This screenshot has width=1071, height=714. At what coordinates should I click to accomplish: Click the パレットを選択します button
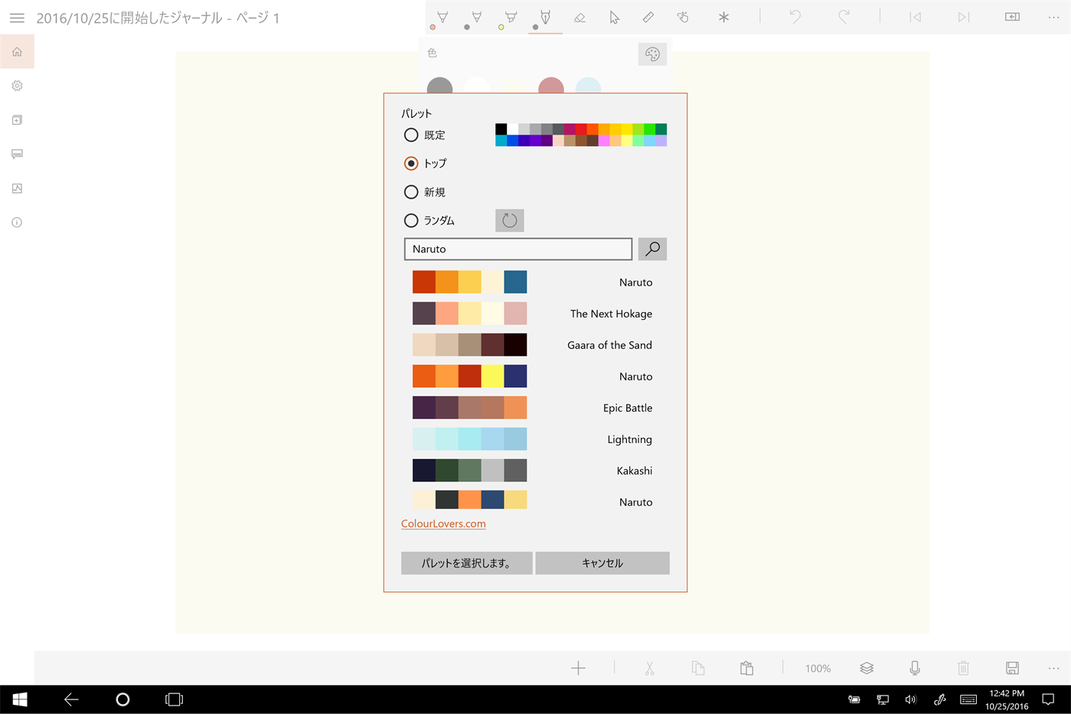pos(466,563)
